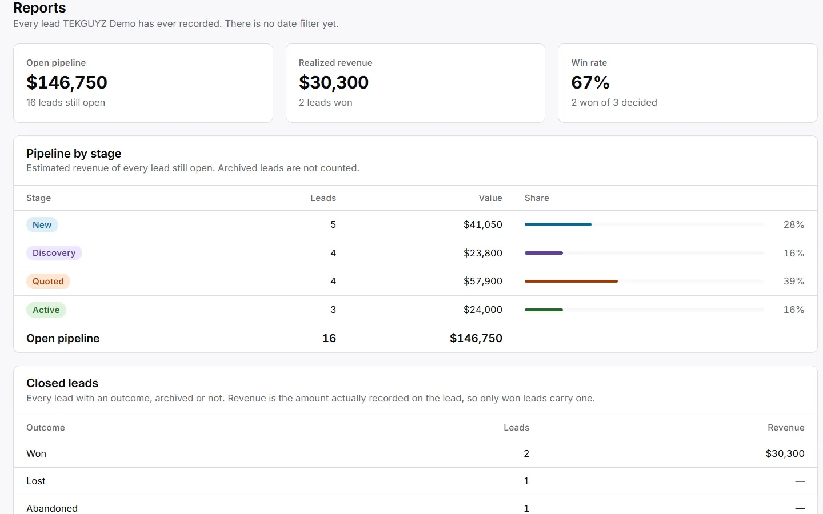Click the 28% share figure
The image size is (823, 514).
click(794, 225)
